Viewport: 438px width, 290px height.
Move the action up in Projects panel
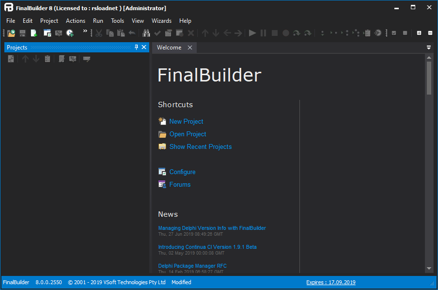click(x=25, y=59)
